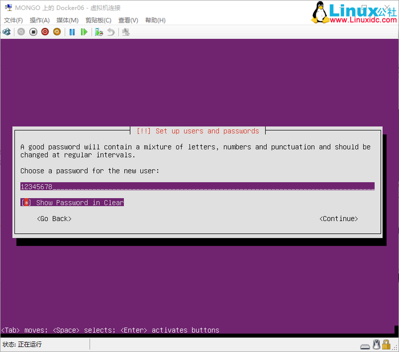Select Go Back in the installer
Screen dimensions: 399x352
click(53, 219)
